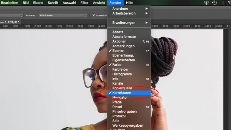Image resolution: width=231 pixels, height=130 pixels.
Task: Show the Histogramm panel
Action: (129, 74)
